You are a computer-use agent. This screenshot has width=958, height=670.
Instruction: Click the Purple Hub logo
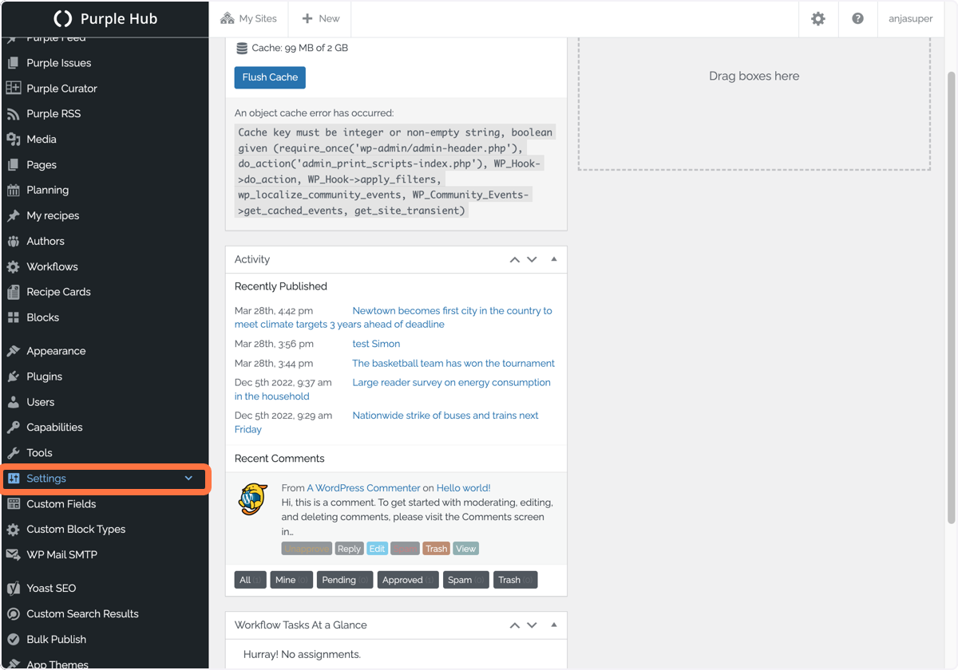tap(105, 18)
